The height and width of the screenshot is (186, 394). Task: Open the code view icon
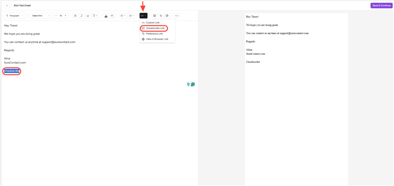click(x=177, y=16)
